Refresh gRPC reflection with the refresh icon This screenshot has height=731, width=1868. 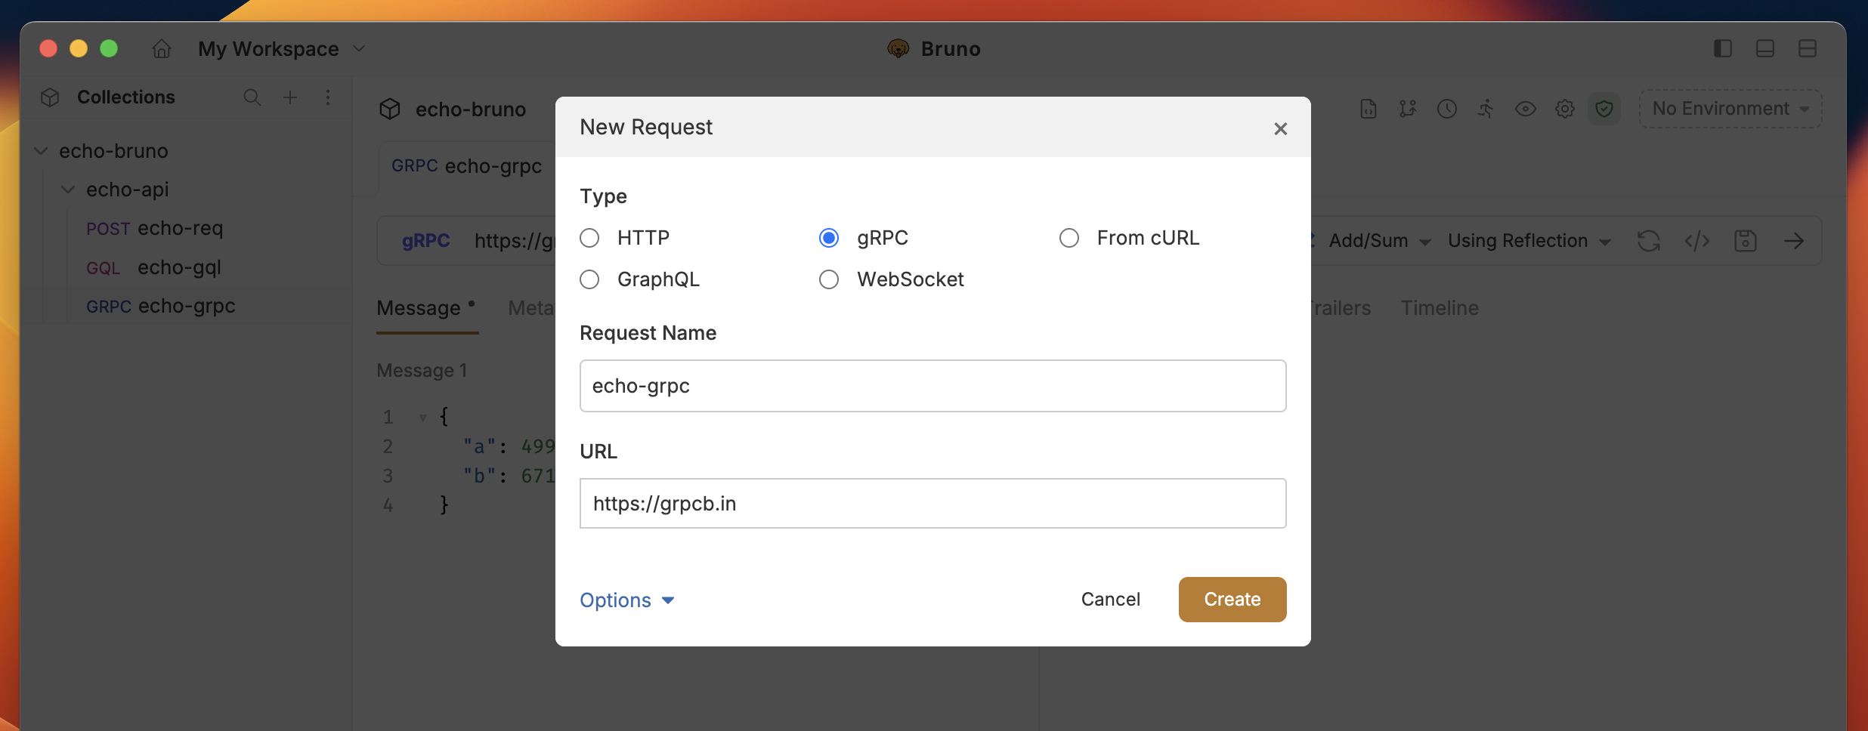coord(1649,240)
